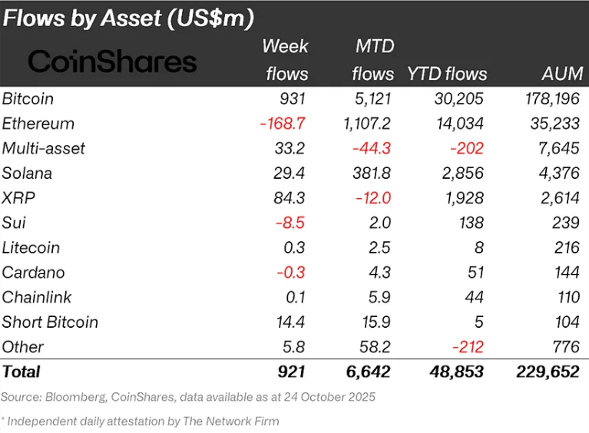This screenshot has width=589, height=433.
Task: Click the Litecoin row label
Action: 31,248
